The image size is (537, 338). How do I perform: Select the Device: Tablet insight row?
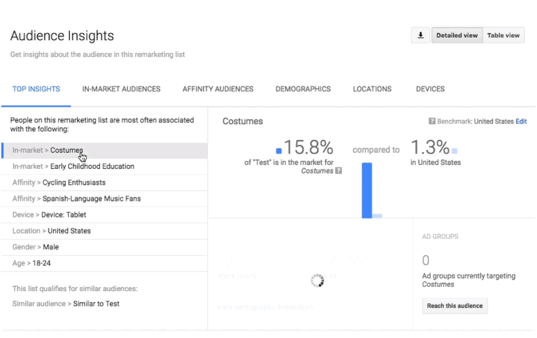pos(105,215)
